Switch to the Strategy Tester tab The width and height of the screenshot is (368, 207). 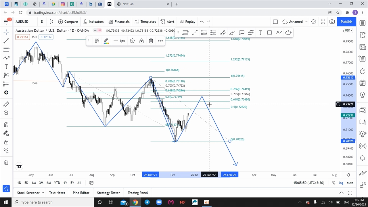click(x=108, y=193)
